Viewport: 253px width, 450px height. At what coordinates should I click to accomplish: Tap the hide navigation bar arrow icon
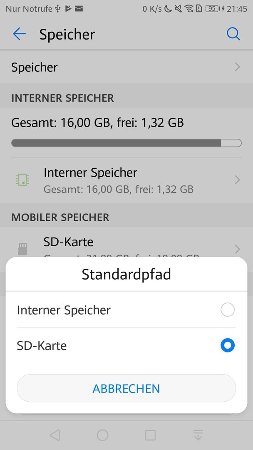point(198,435)
